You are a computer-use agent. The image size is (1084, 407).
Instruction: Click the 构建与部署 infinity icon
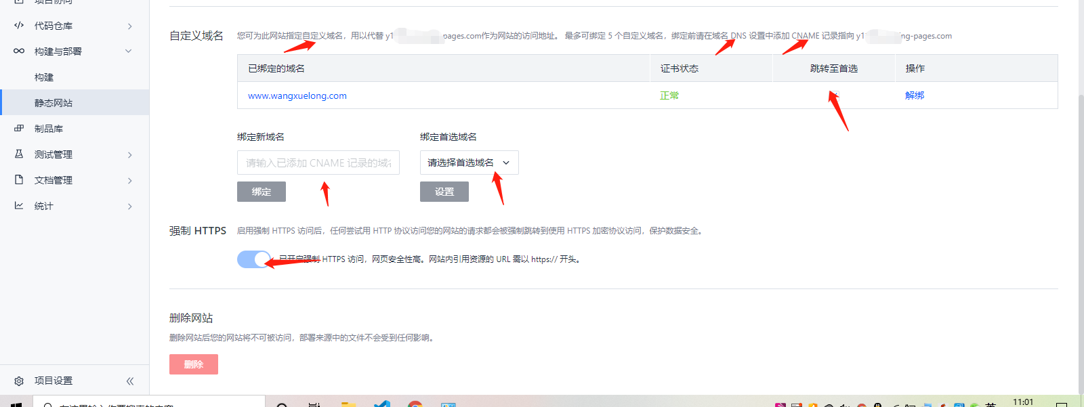19,51
